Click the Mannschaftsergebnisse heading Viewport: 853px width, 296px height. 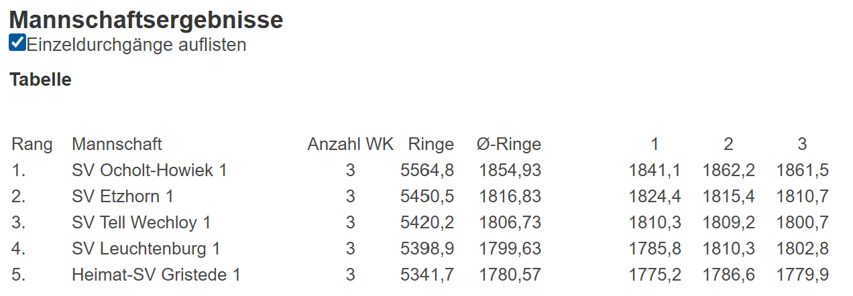tap(146, 19)
